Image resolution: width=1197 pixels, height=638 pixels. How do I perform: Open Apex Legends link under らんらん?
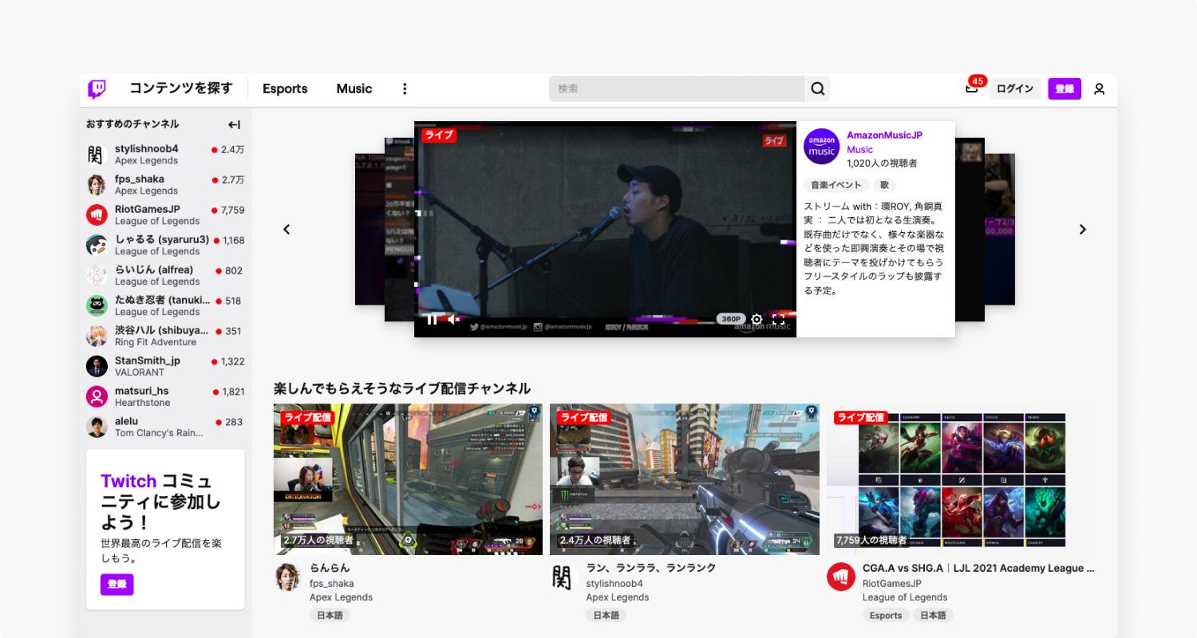(x=341, y=597)
